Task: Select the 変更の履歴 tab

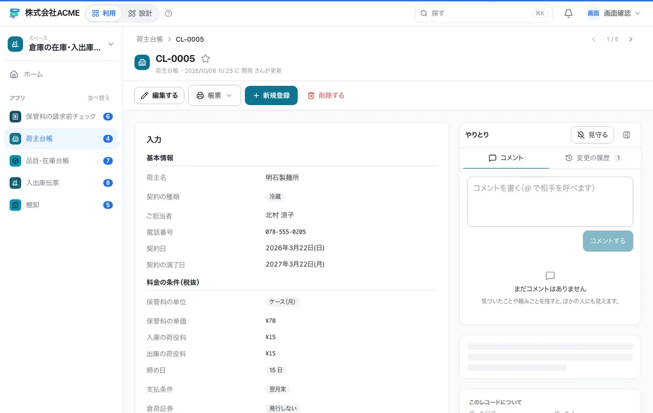Action: pos(594,158)
